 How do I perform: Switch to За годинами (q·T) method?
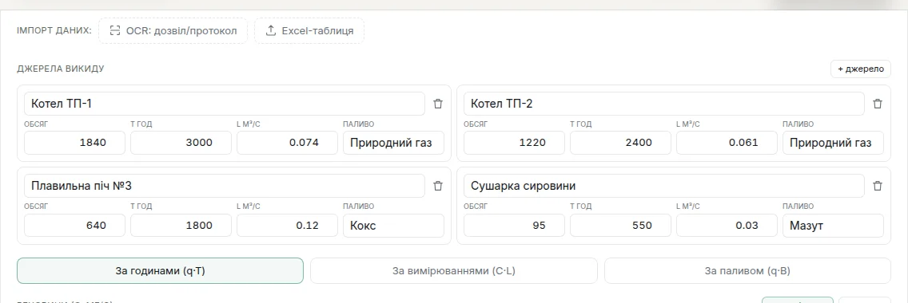pyautogui.click(x=160, y=270)
